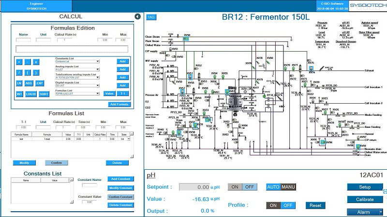The image size is (387, 217).
Task: Click the Add Formula button
Action: coord(119,104)
